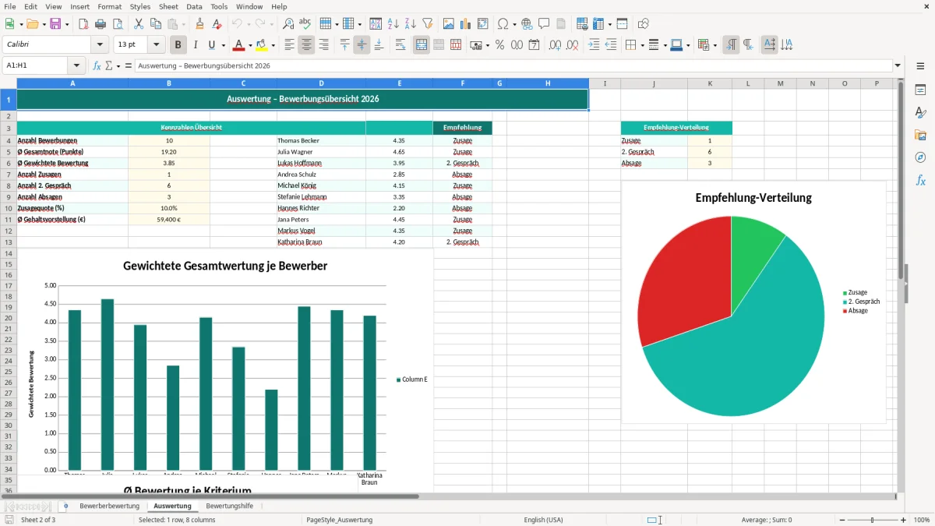This screenshot has height=526, width=935.
Task: Toggle center horizontally alignment
Action: 306,45
